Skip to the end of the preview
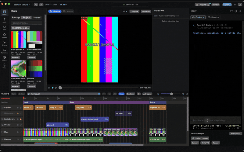The image size is (244, 152). point(56,88)
